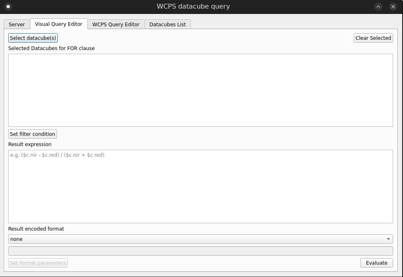Image resolution: width=403 pixels, height=277 pixels.
Task: Click the WCPS datacube query title bar
Action: 193,6
